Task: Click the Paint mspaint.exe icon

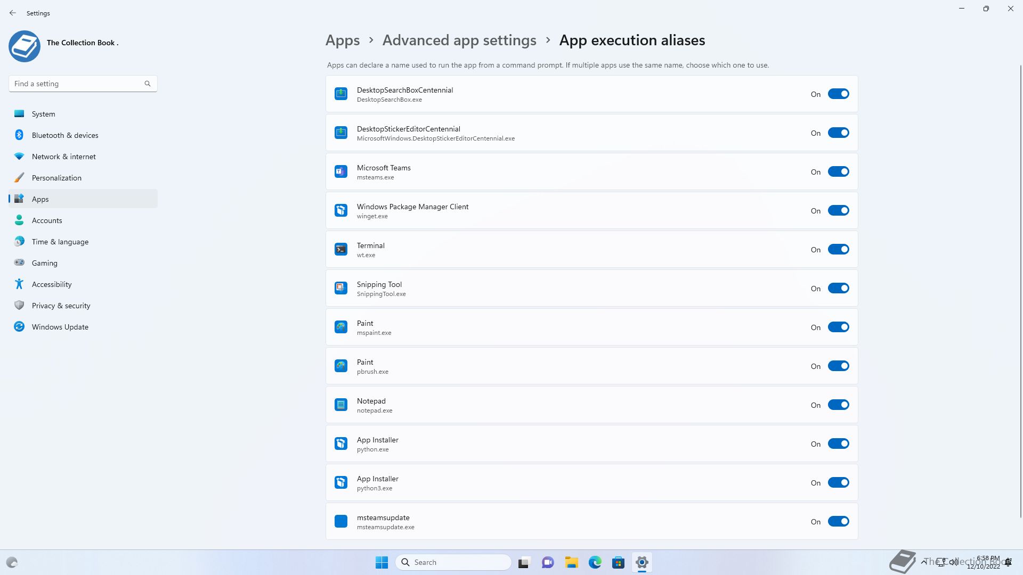Action: click(x=341, y=327)
